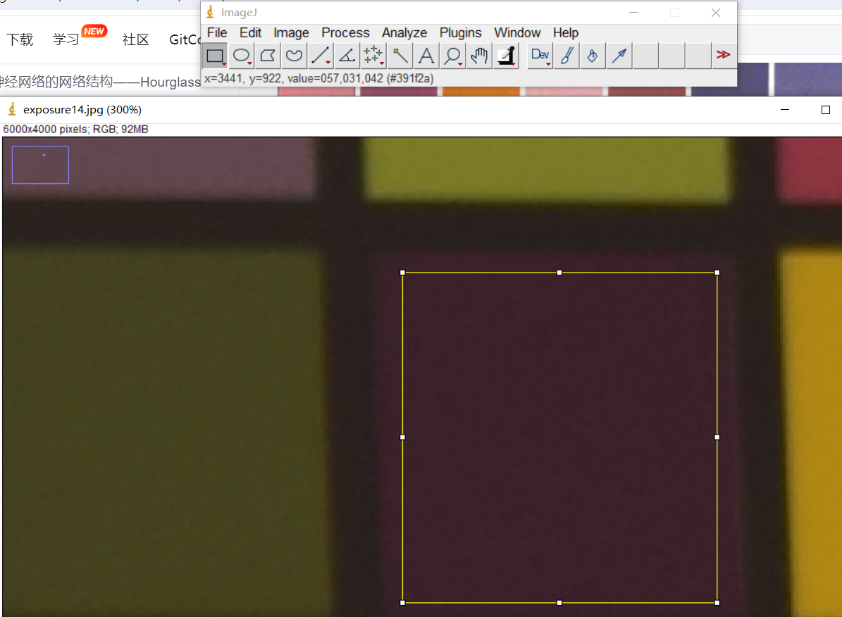Activate the Wand tracing tool

[400, 56]
